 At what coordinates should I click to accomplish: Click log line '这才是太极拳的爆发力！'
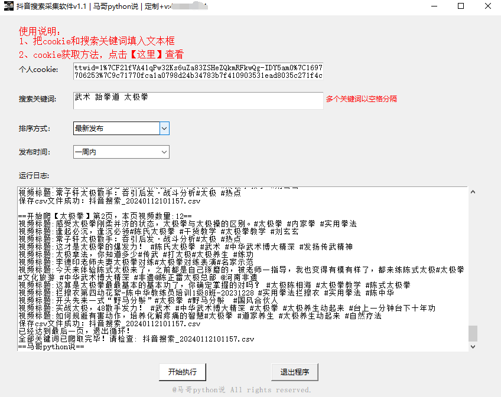click(x=186, y=247)
